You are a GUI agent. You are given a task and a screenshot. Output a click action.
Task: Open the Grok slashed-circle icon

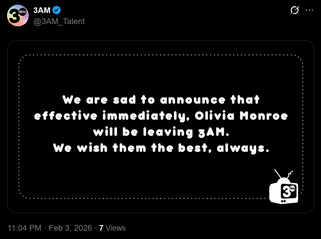point(294,10)
